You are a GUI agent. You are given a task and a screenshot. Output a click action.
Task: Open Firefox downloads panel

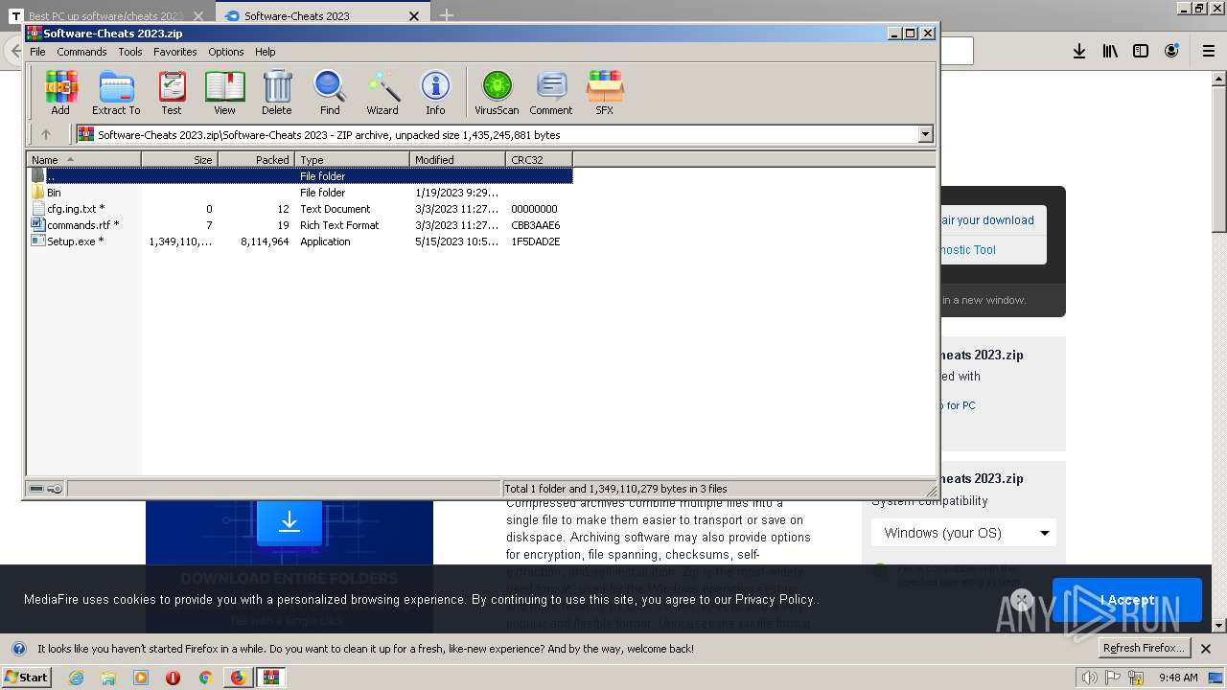pos(1079,51)
